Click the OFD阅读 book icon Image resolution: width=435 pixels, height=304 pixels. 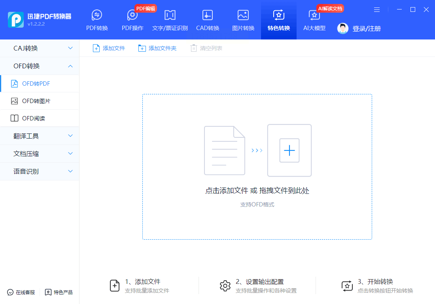pos(14,118)
